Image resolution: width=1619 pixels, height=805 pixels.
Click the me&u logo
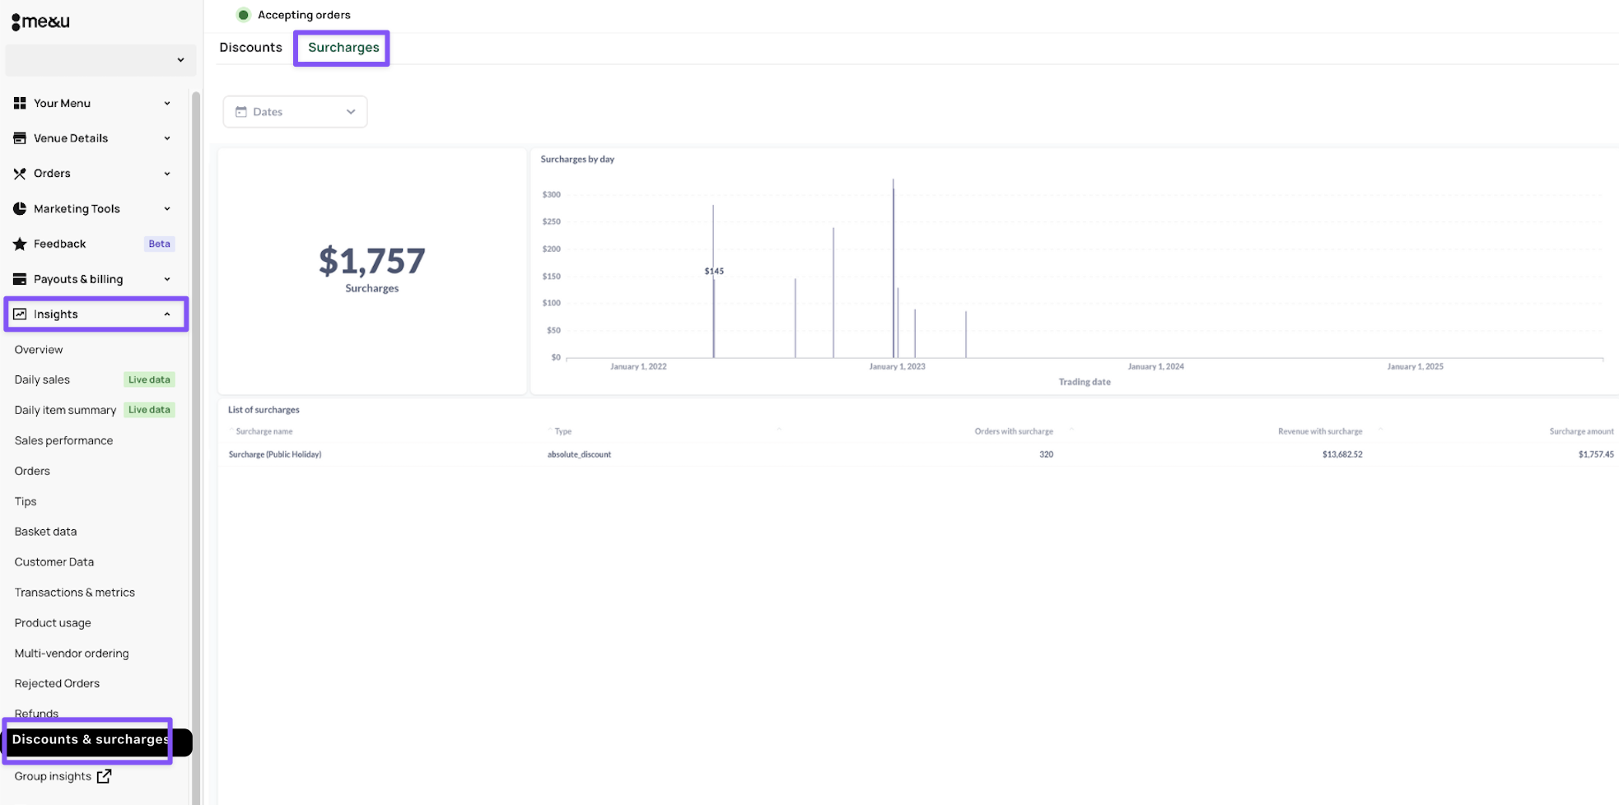pos(41,21)
